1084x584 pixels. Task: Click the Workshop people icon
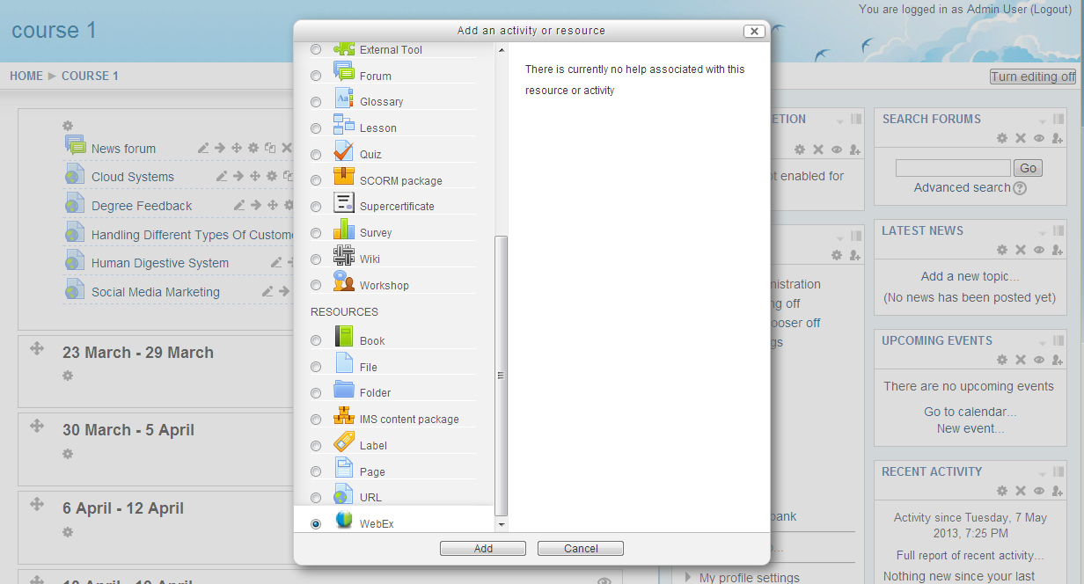344,281
